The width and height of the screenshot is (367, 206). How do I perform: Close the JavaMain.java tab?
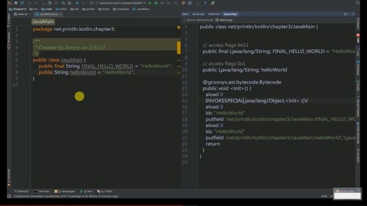pos(61,14)
